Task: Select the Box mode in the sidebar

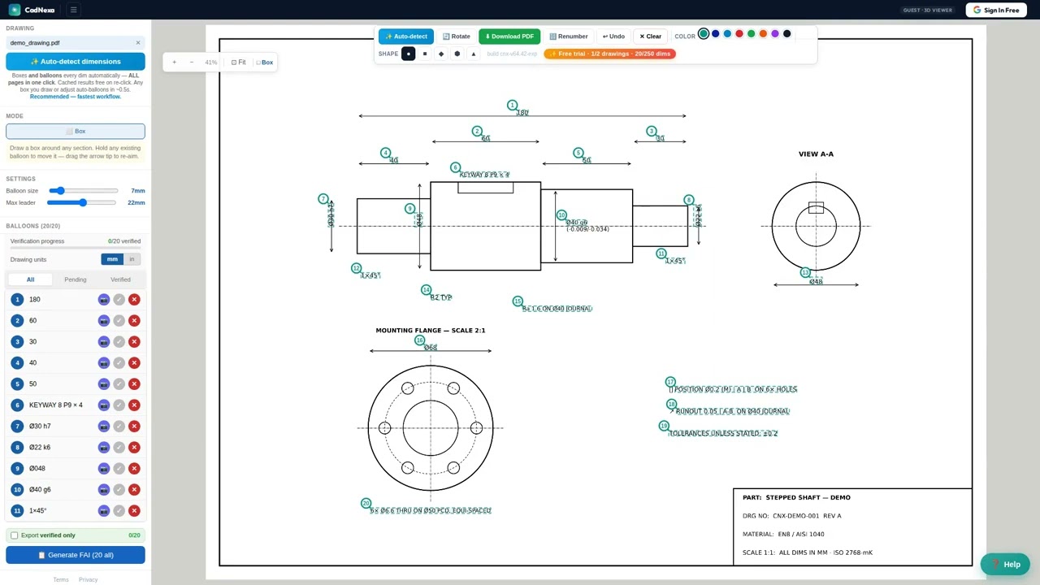Action: pyautogui.click(x=76, y=131)
